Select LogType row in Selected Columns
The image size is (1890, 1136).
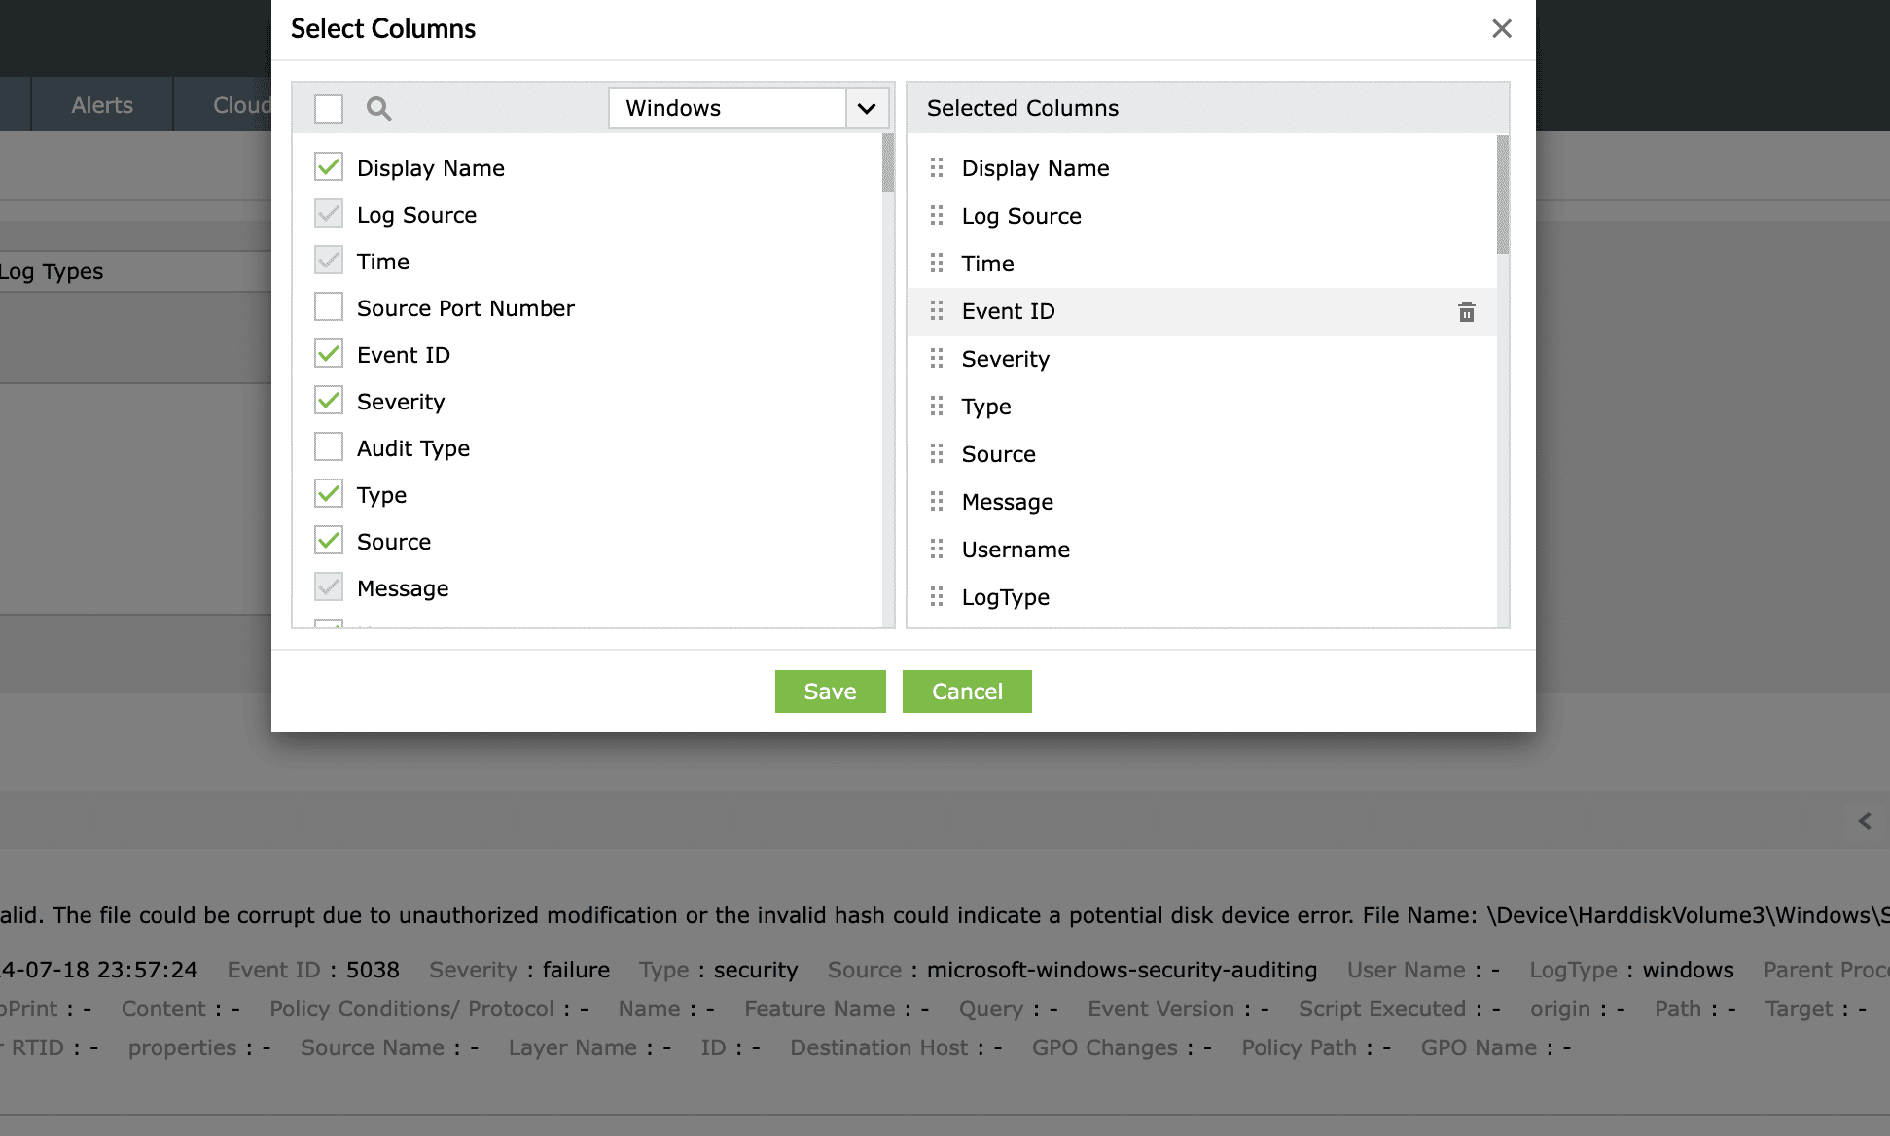[1201, 597]
